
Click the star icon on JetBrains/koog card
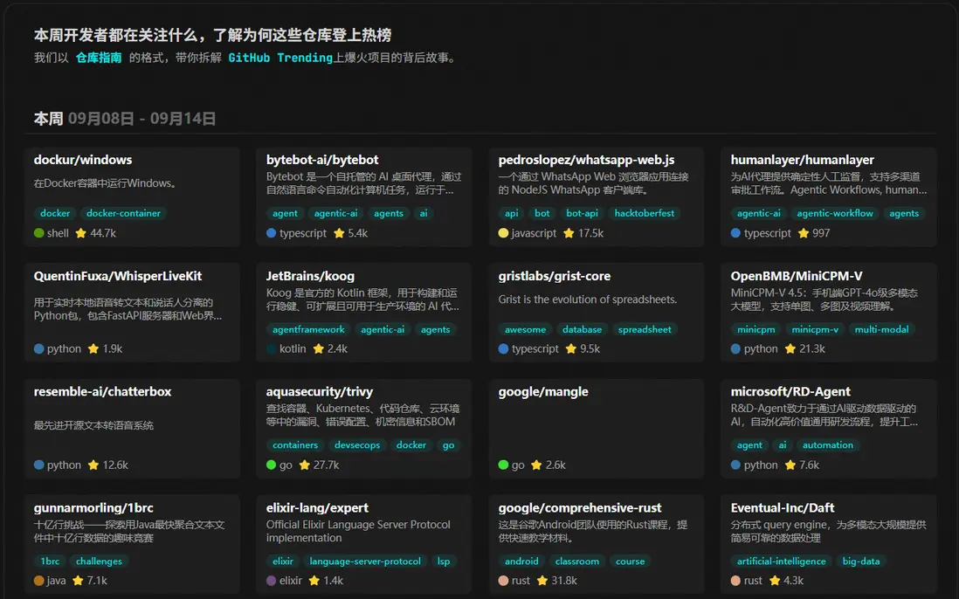(318, 348)
